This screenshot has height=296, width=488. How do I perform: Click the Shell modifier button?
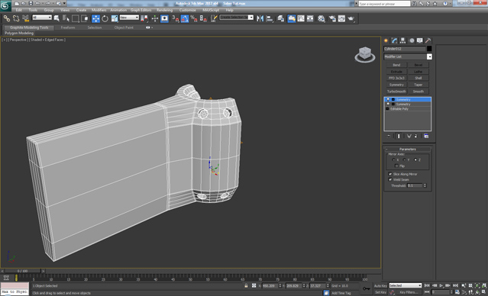419,78
